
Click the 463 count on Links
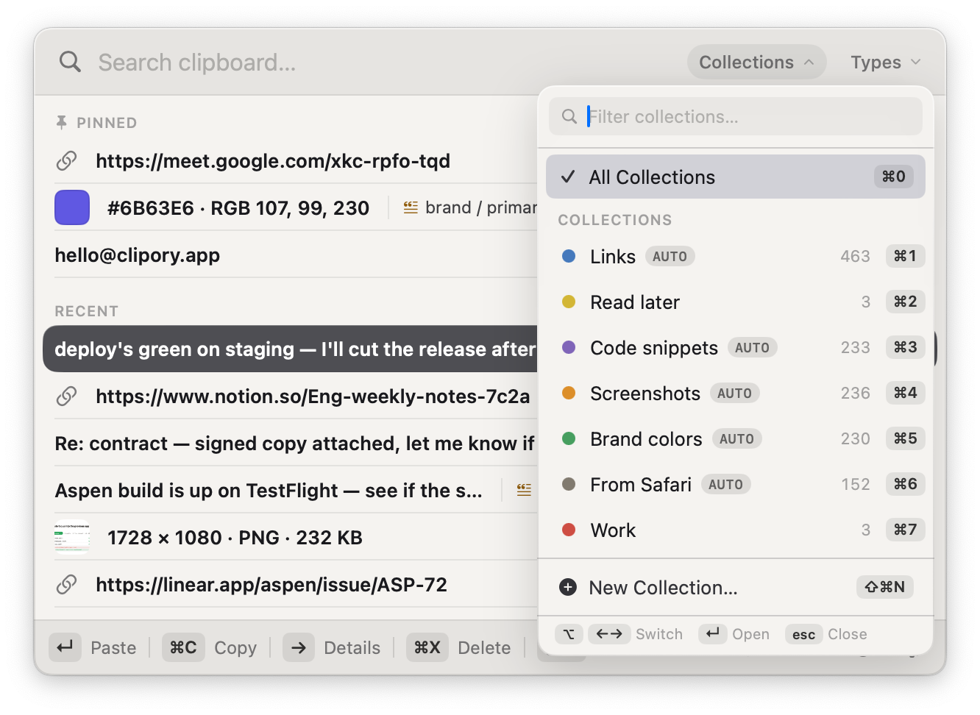pyautogui.click(x=856, y=256)
